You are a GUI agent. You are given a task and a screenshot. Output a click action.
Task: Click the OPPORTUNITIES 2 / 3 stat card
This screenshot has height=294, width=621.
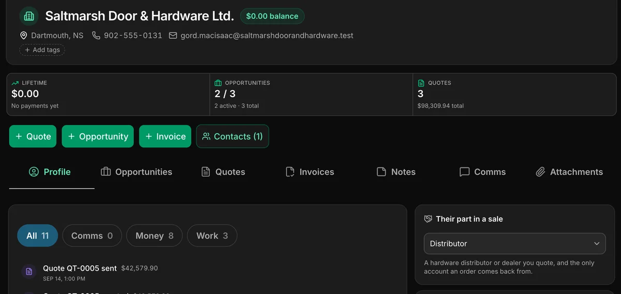point(312,94)
